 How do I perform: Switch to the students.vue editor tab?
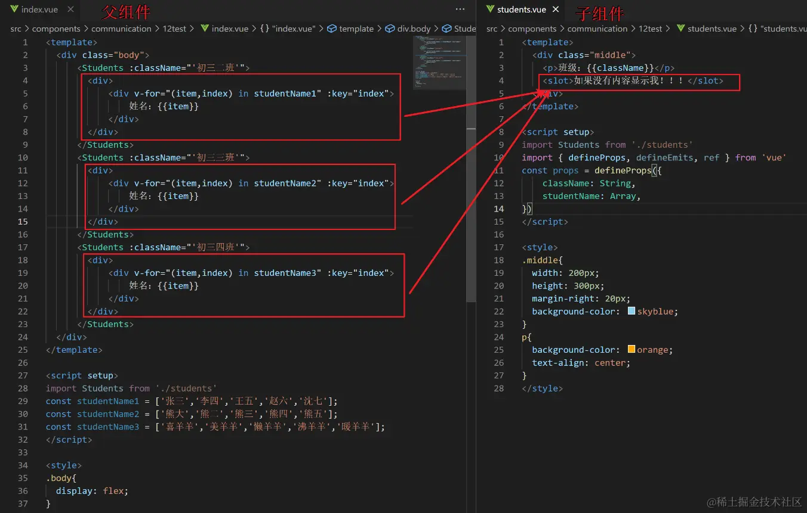(522, 10)
